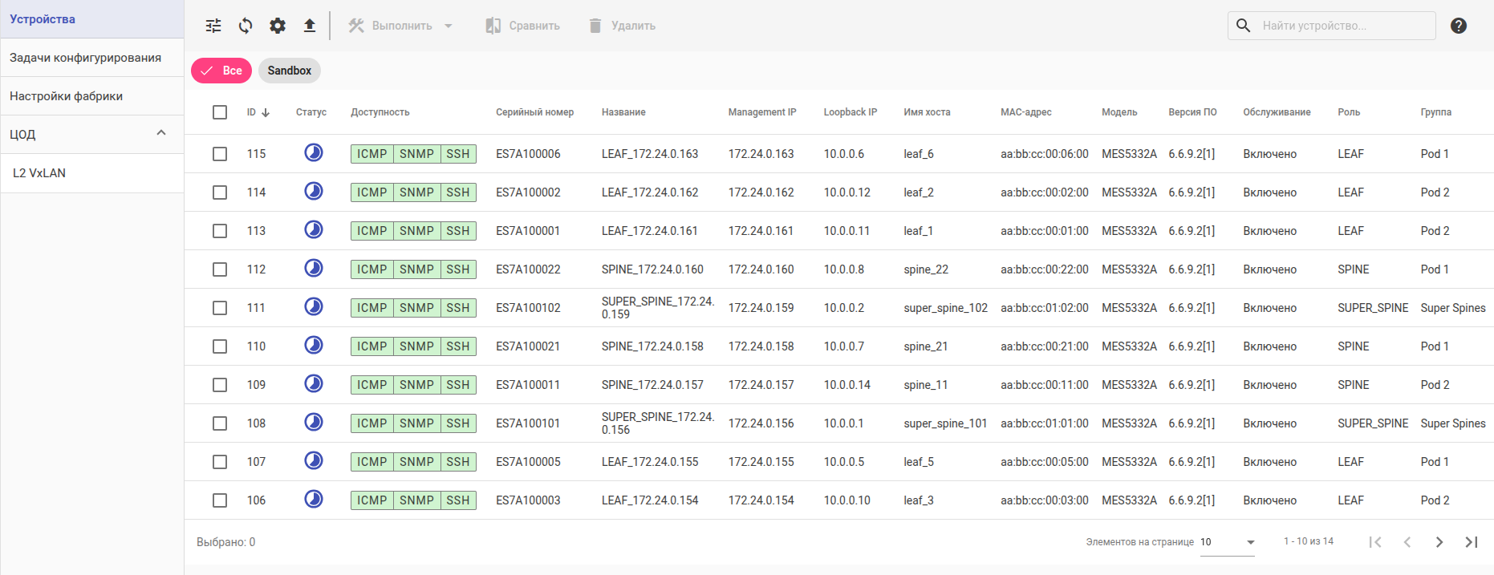The width and height of the screenshot is (1494, 575).
Task: Collapse the ЦОД section
Action: [x=161, y=133]
